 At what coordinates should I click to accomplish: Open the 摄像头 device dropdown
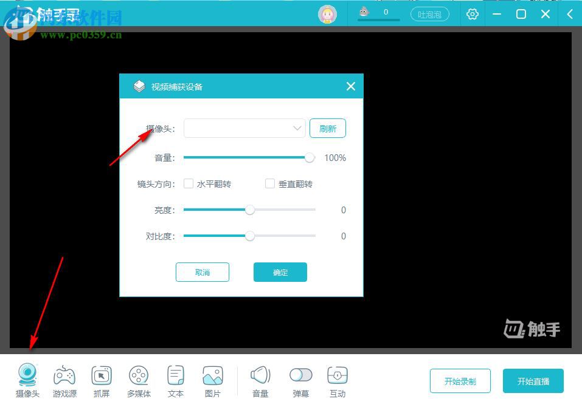(244, 128)
